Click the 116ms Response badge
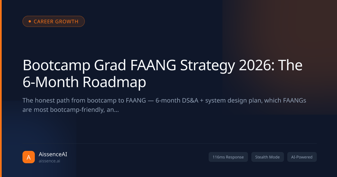The width and height of the screenshot is (337, 177). point(228,157)
